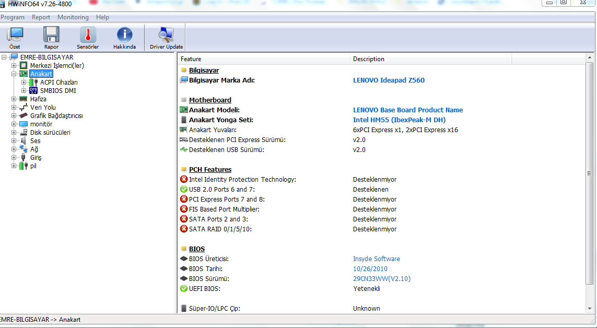597x328 pixels.
Task: Open the LENOVO Ideapad Z560 link
Action: tap(389, 80)
